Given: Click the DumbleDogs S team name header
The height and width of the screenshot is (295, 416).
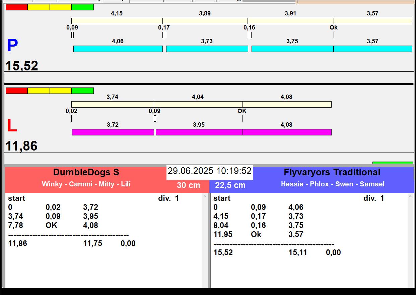Looking at the screenshot, I should pyautogui.click(x=86, y=172).
